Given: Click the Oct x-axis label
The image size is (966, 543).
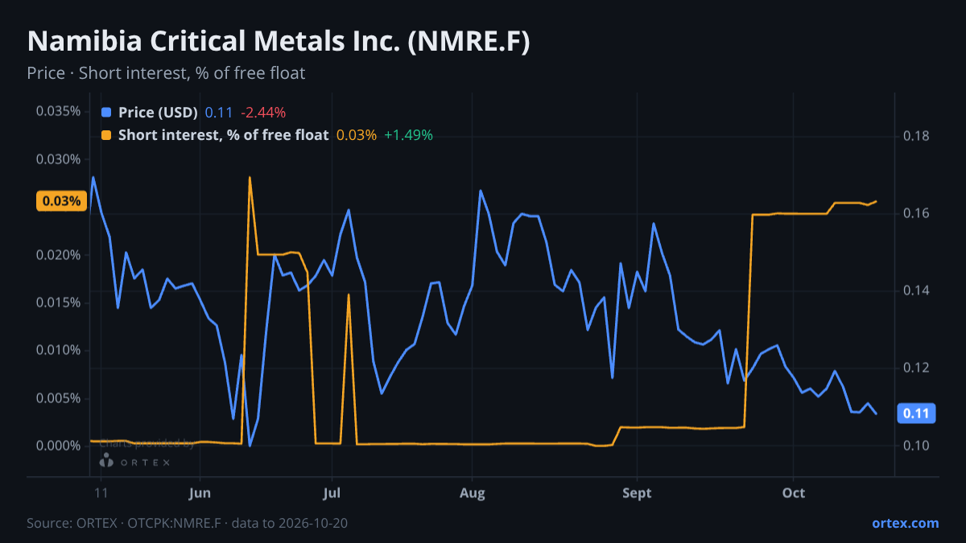Looking at the screenshot, I should tap(794, 493).
